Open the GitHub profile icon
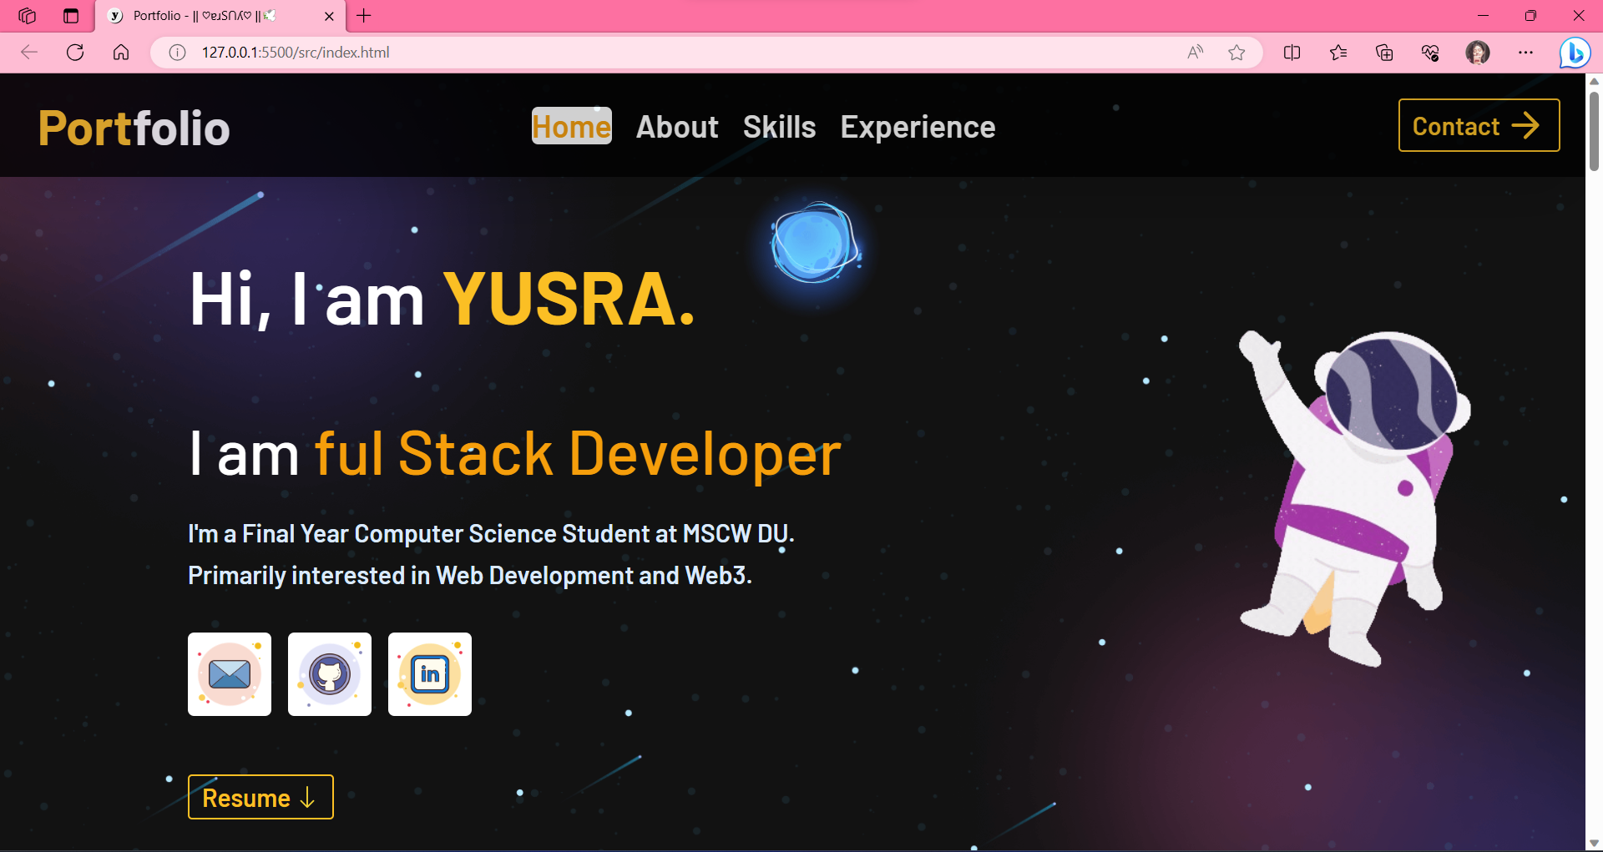Image resolution: width=1603 pixels, height=852 pixels. coord(330,674)
